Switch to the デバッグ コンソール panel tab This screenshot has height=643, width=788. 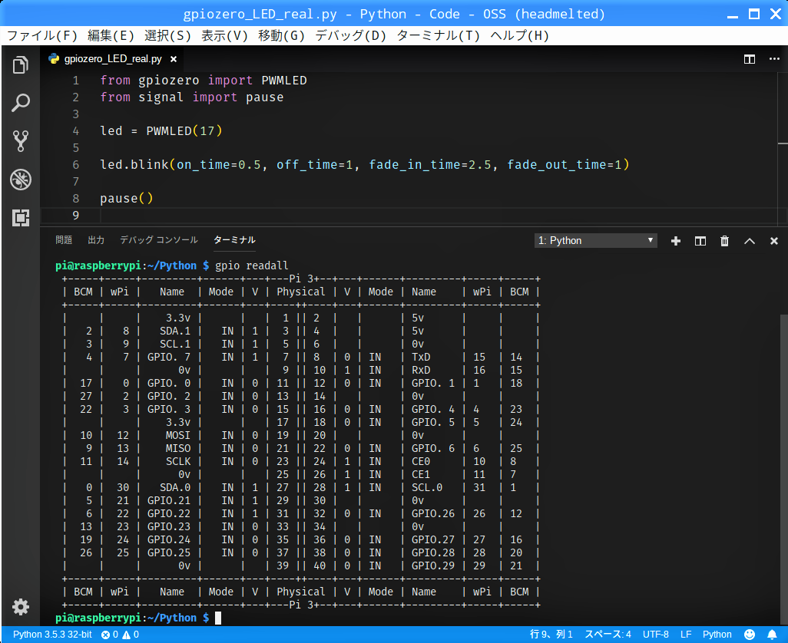pos(159,240)
